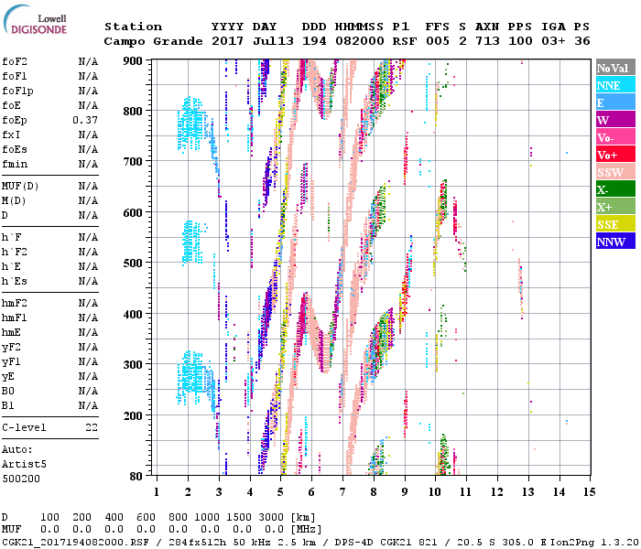Click the 600 km height axis label
Viewport: 641px width, 549px height.
[x=133, y=213]
